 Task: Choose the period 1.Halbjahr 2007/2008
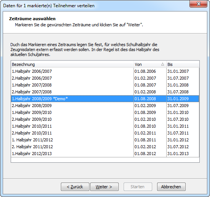[x=105, y=85]
